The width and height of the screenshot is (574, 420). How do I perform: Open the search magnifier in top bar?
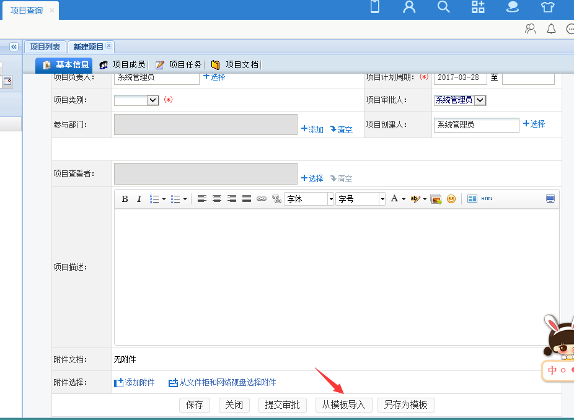(443, 7)
